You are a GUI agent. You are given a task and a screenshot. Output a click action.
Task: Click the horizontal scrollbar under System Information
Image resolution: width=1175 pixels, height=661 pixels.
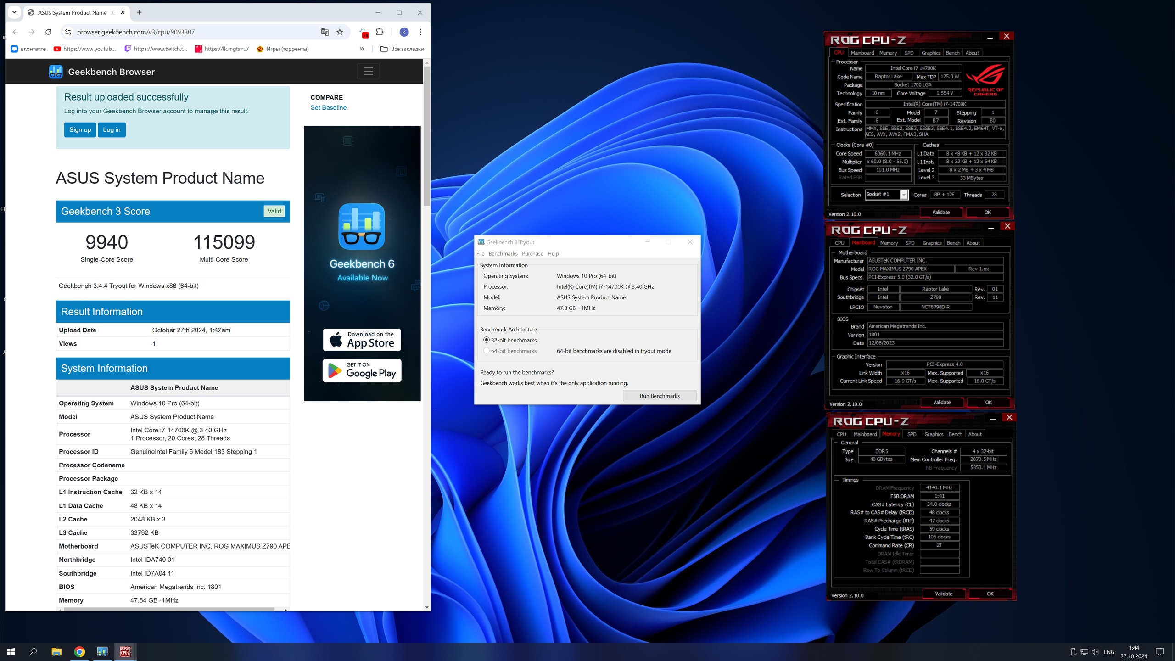[169, 610]
